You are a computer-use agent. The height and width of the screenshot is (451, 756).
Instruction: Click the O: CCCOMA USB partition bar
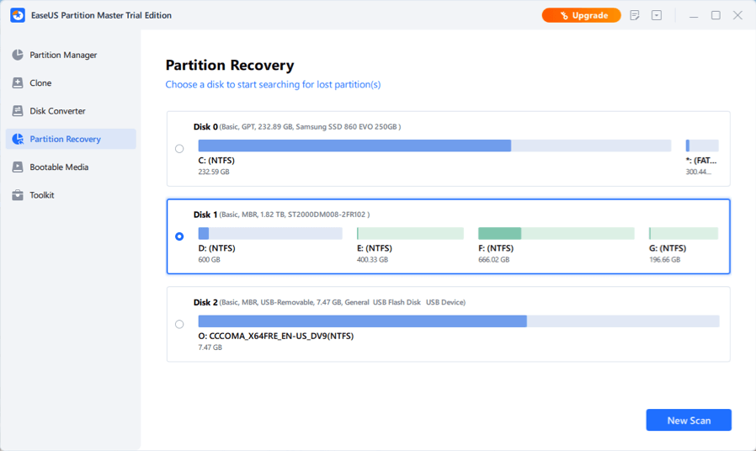click(x=458, y=321)
